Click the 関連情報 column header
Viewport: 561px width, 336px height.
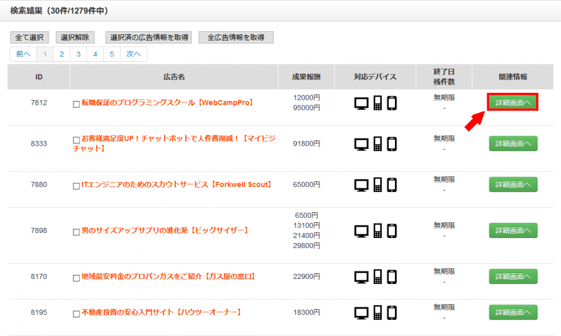(513, 77)
